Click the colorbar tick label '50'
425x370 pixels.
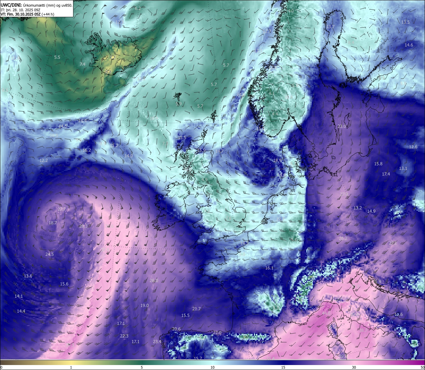pos(422,367)
